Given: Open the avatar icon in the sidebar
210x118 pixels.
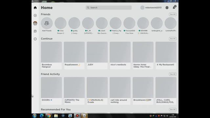Looking at the screenshot, I should pos(35,23).
